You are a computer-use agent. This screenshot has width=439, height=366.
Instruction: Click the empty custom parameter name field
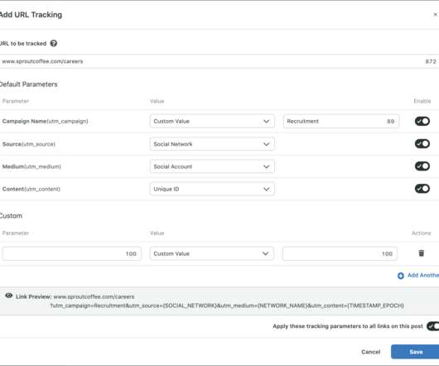[72, 253]
